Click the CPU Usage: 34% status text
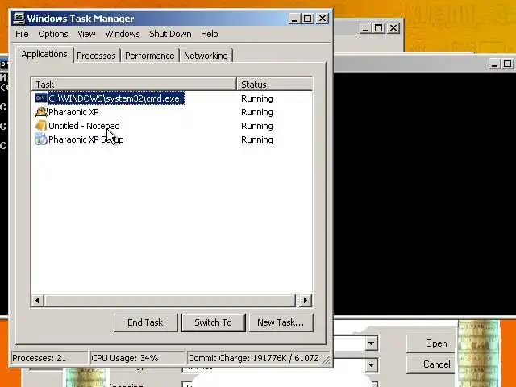 pos(125,358)
